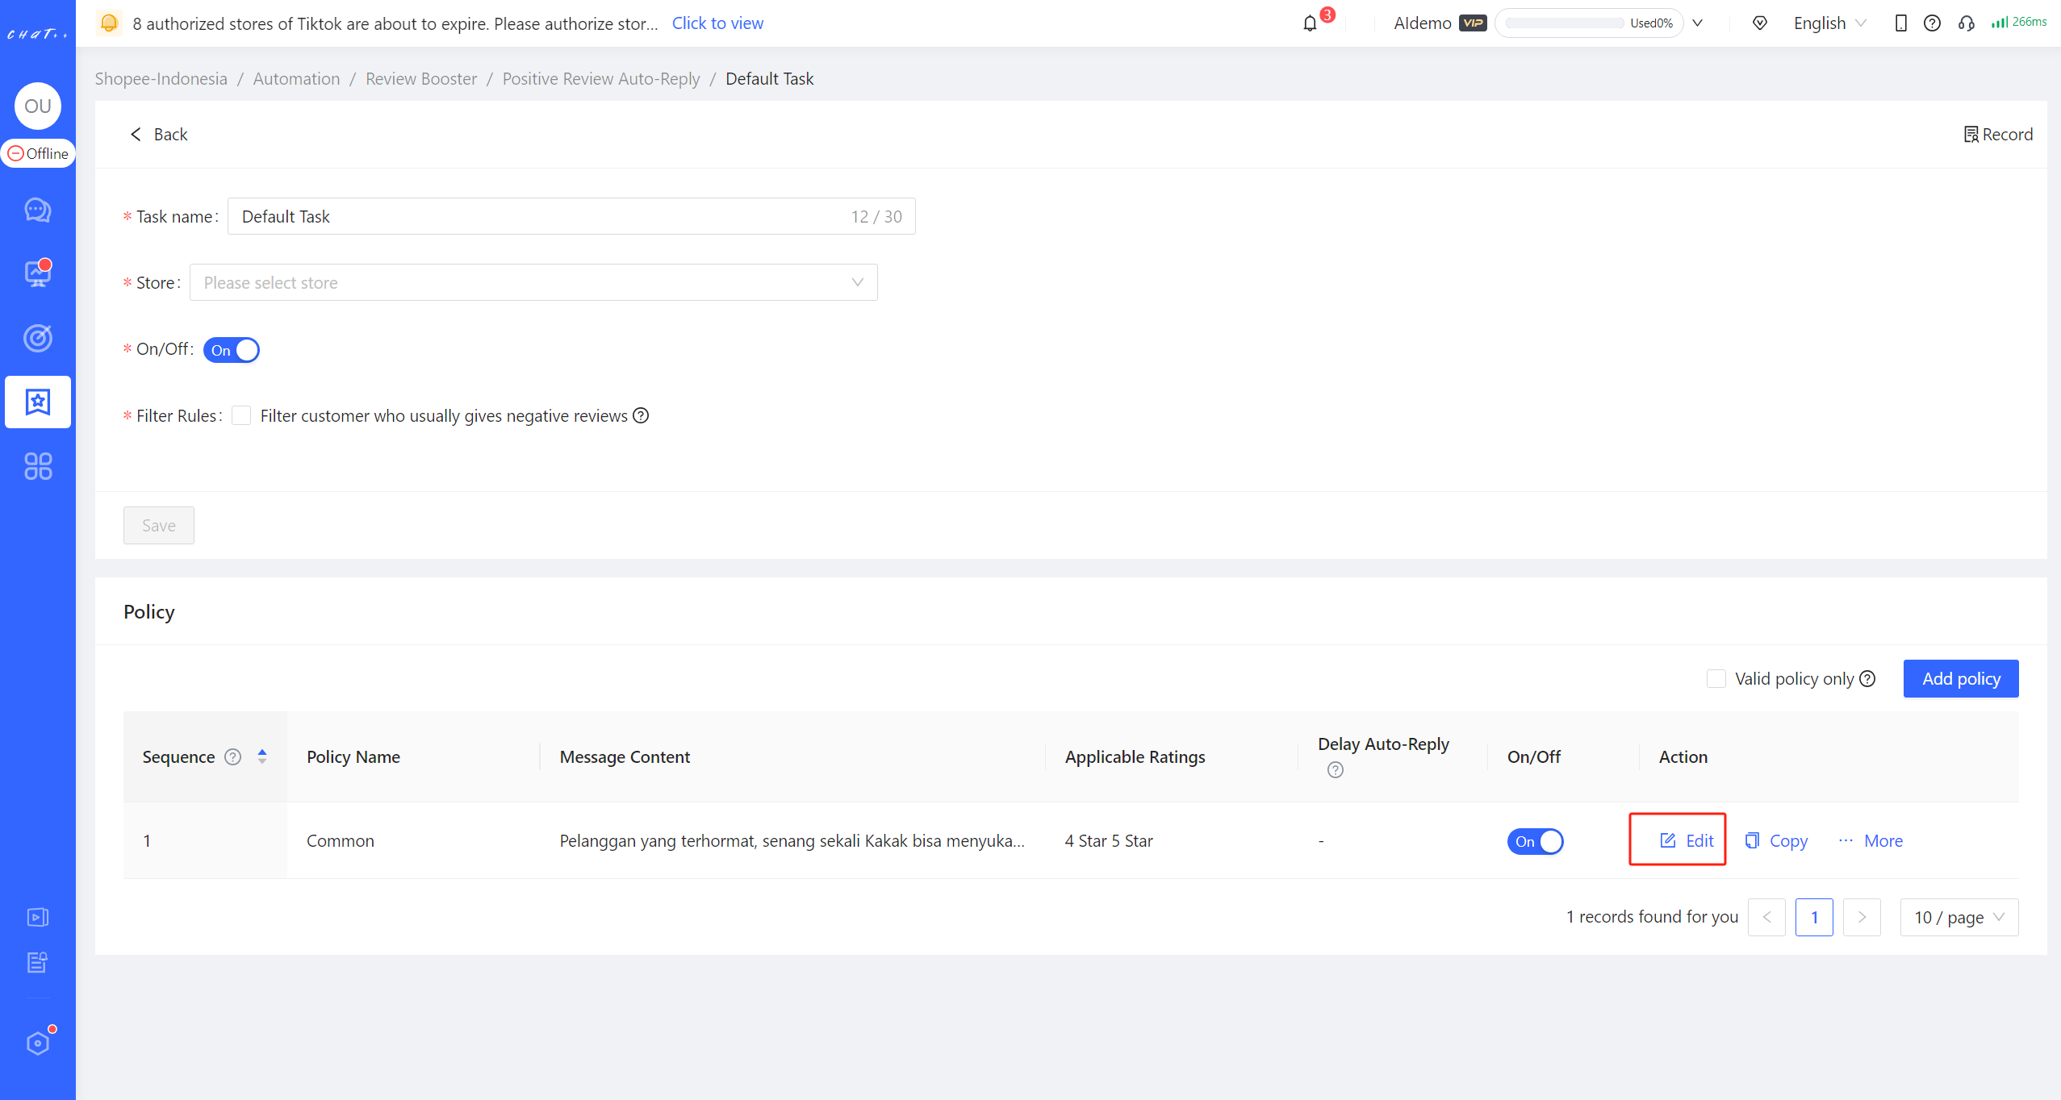Image resolution: width=2061 pixels, height=1100 pixels.
Task: Click the OU user avatar
Action: pos(37,106)
